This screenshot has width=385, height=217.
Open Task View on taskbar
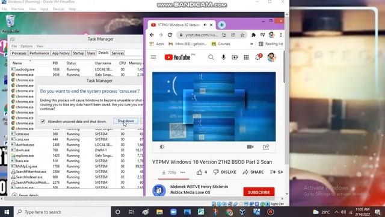131,212
